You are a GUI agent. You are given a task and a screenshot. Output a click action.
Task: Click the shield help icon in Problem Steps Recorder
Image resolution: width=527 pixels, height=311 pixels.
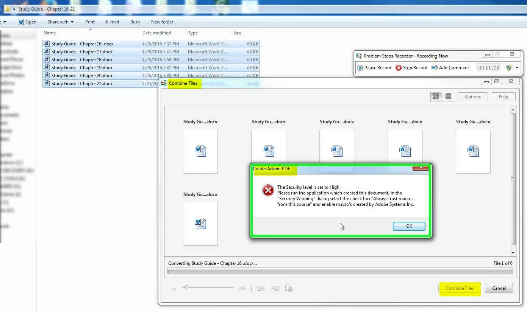pyautogui.click(x=509, y=68)
